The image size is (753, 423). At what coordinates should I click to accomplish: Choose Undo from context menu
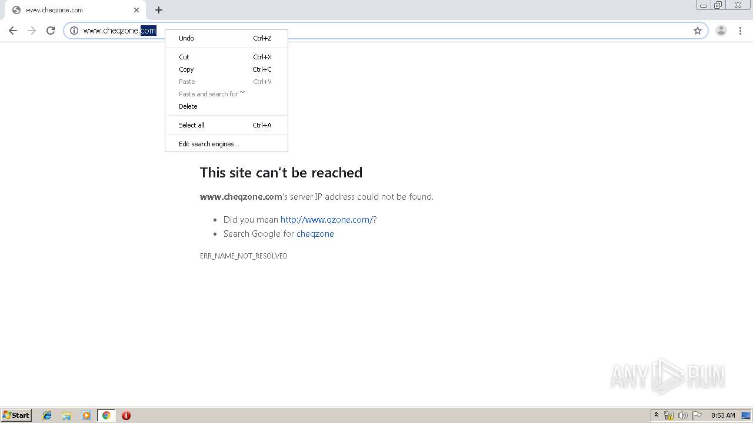pos(226,38)
